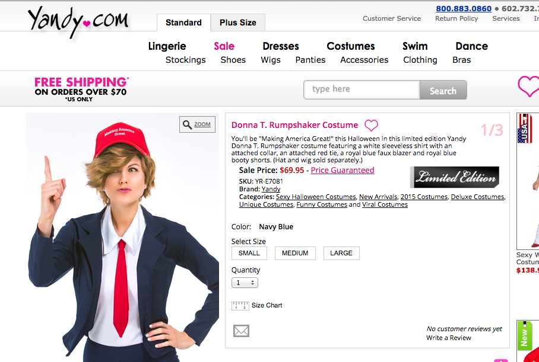The image size is (539, 362).
Task: Go to Stockings category
Action: click(x=186, y=60)
